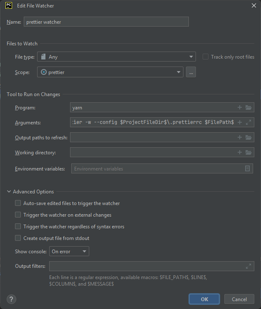Enable Track only root files checkbox

[206, 57]
